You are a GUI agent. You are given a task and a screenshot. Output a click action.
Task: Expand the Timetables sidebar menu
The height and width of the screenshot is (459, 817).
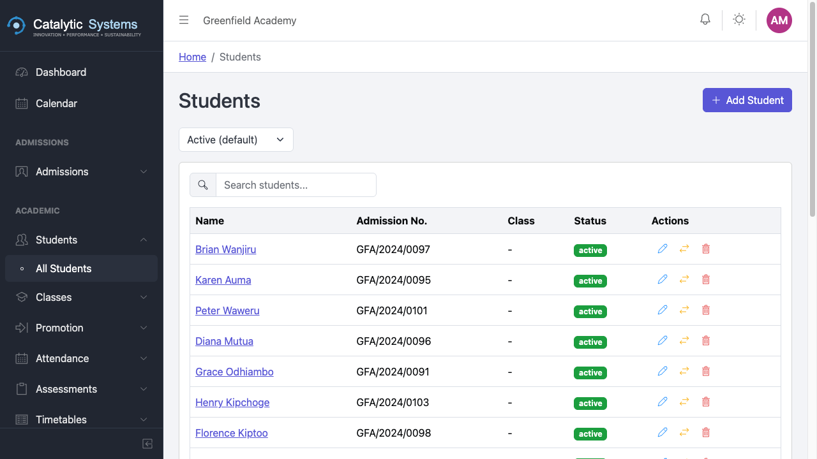coord(82,419)
